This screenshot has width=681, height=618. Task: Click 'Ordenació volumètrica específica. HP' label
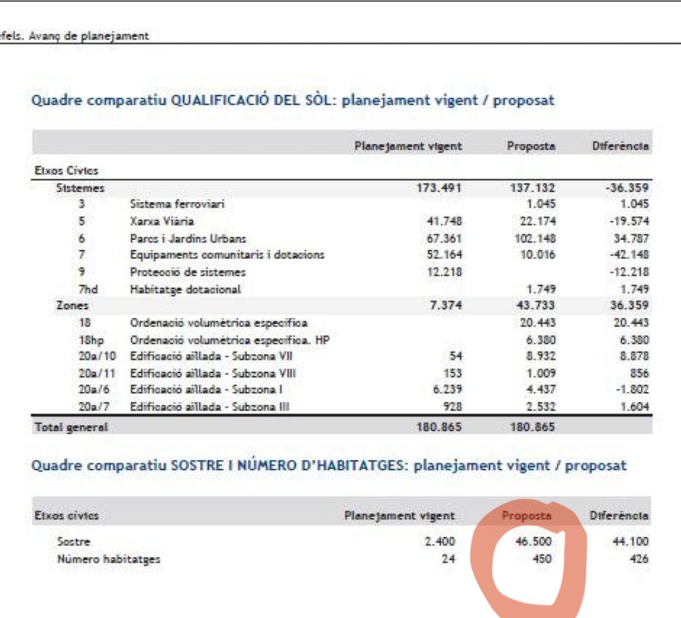(x=230, y=340)
